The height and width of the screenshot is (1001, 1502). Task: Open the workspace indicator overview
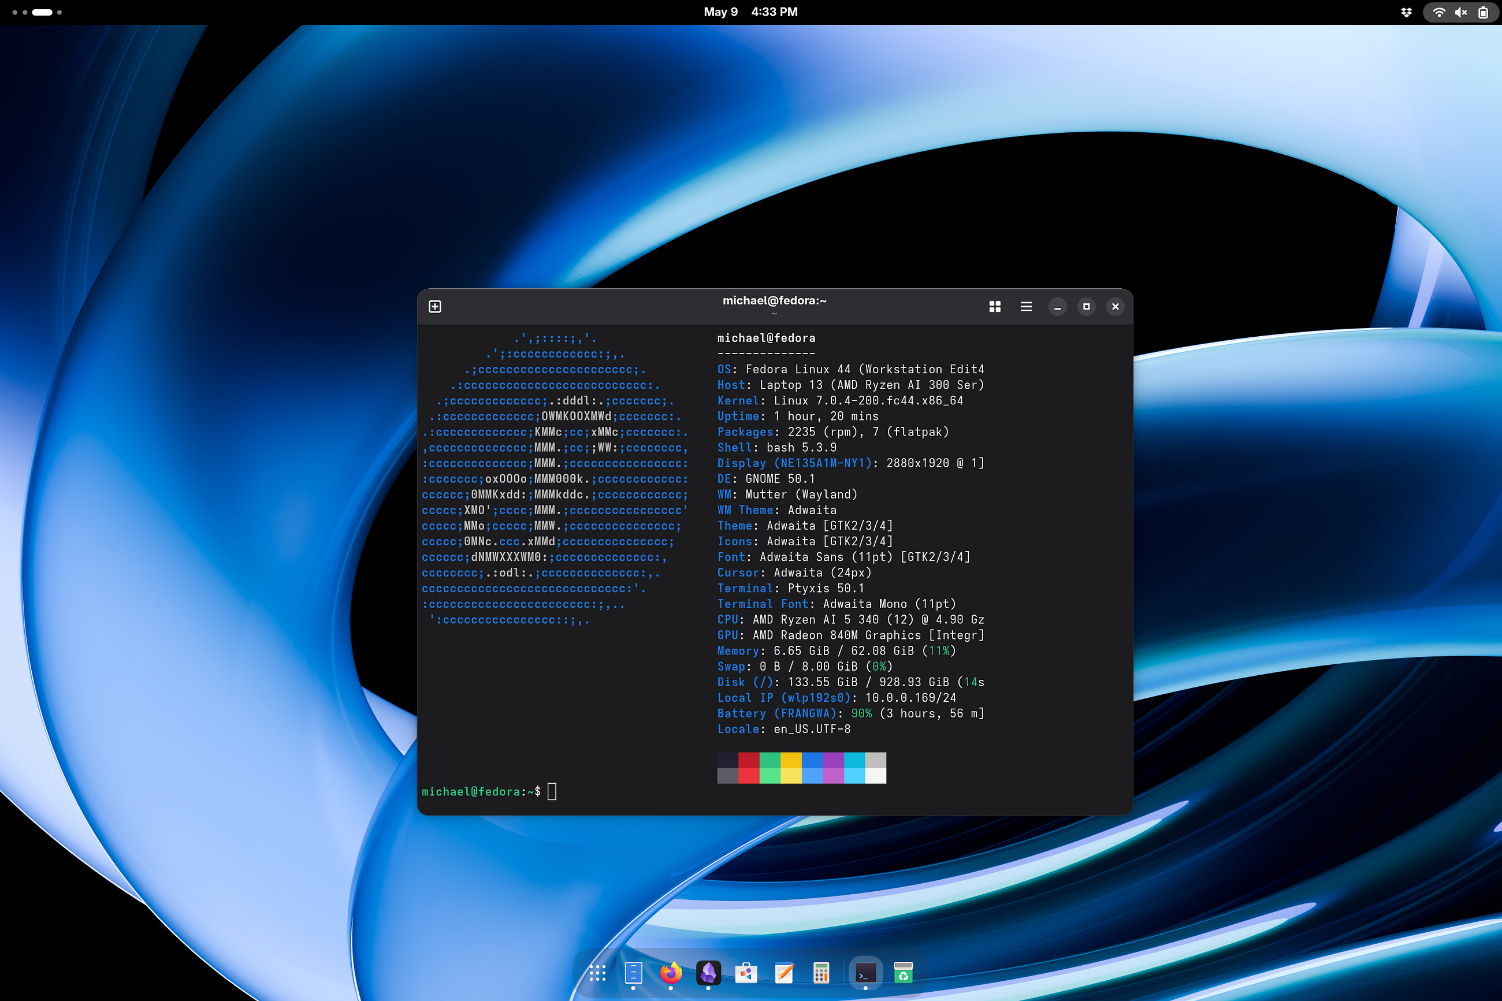(x=37, y=12)
